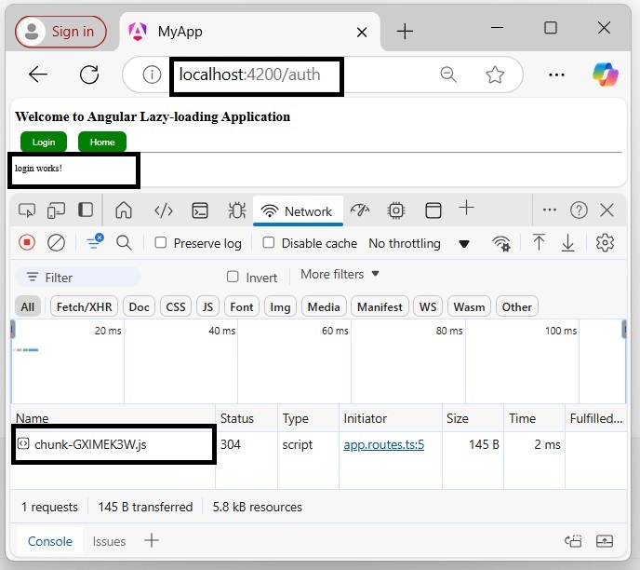The image size is (640, 570).
Task: Open Network settings gear icon
Action: pyautogui.click(x=605, y=243)
